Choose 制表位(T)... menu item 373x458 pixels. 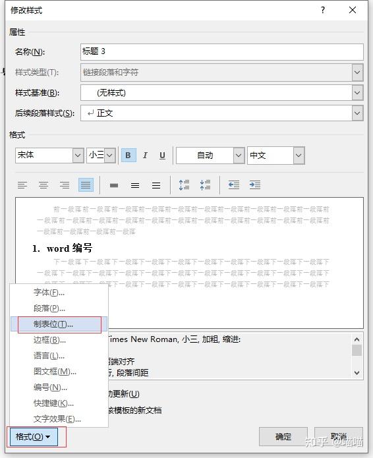pyautogui.click(x=59, y=324)
